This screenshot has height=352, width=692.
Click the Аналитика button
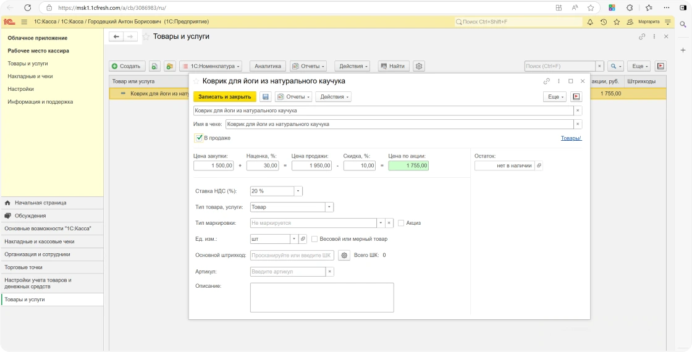(x=268, y=66)
